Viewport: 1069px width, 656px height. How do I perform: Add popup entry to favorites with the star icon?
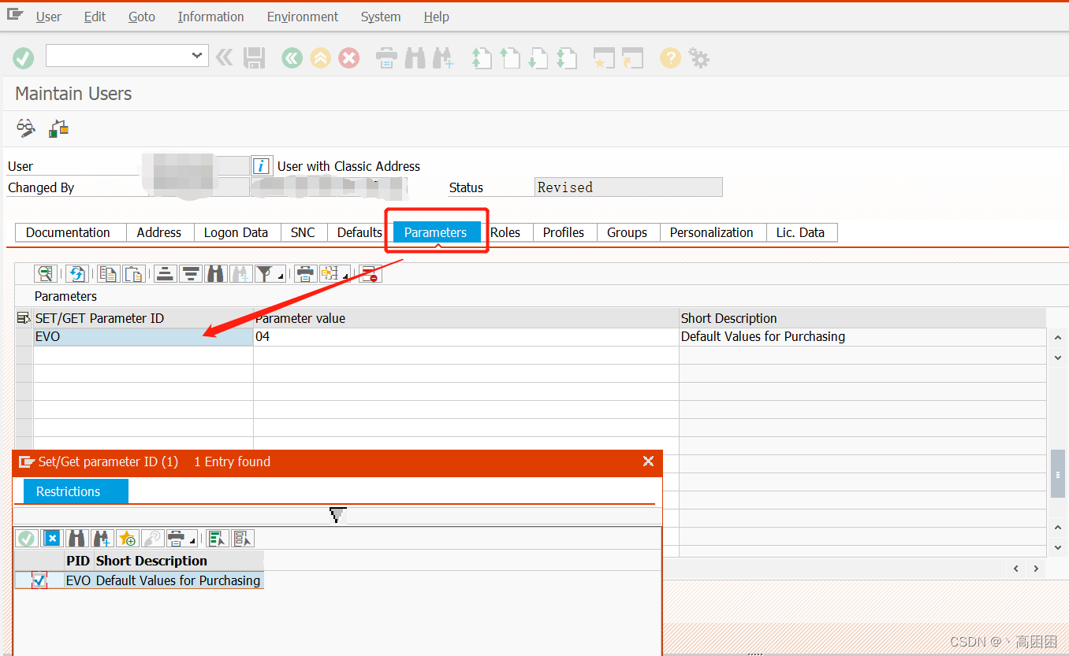[127, 538]
